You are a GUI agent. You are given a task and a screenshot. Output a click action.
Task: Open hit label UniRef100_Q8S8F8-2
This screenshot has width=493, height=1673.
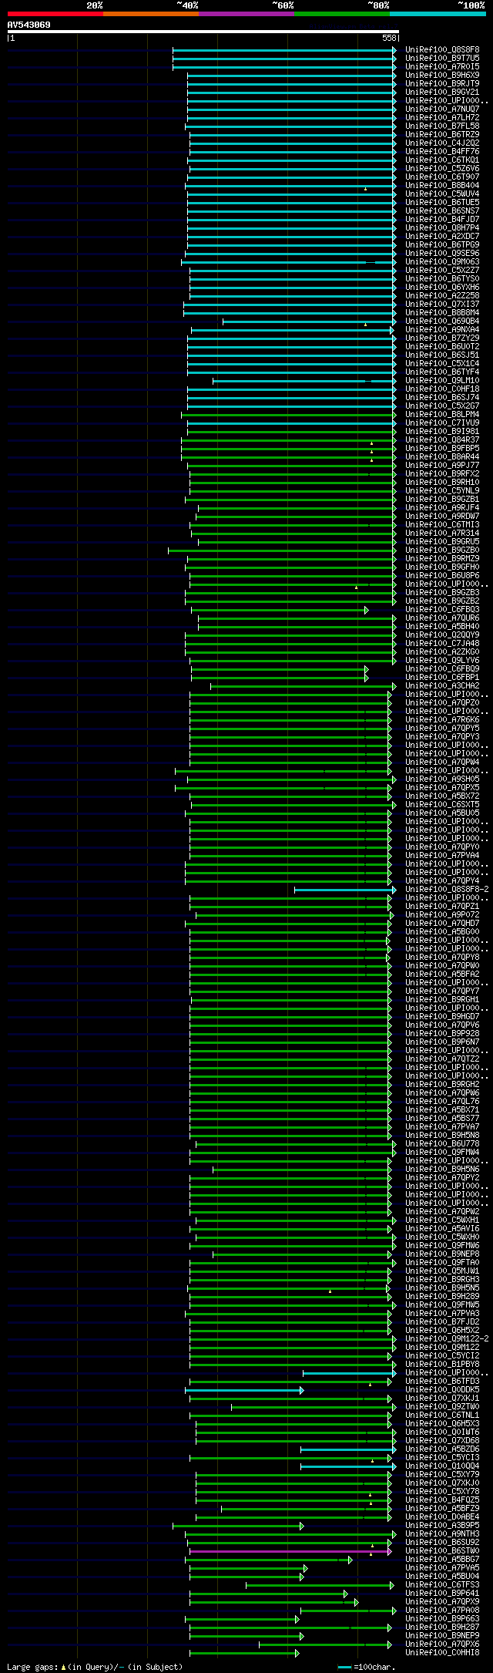click(447, 889)
